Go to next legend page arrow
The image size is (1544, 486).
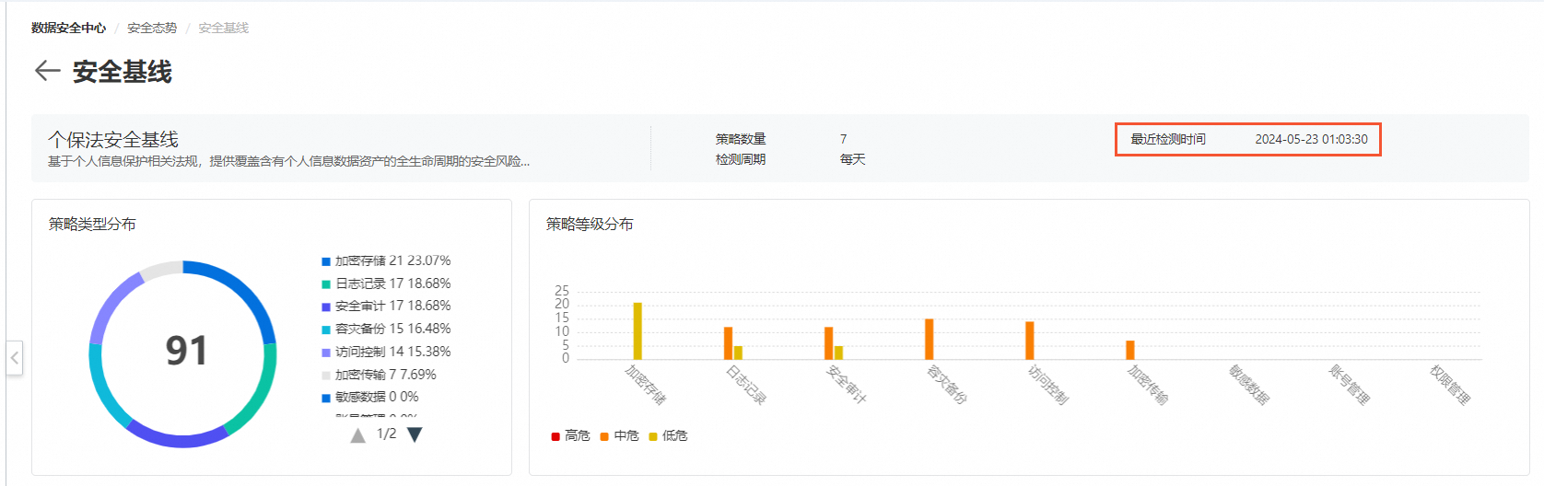[x=415, y=434]
